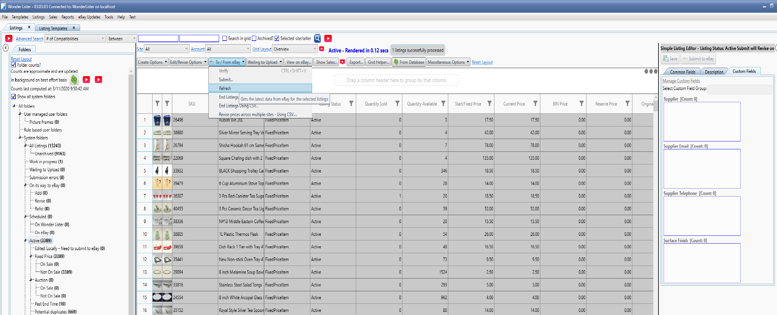The height and width of the screenshot is (315, 777).
Task: Switch to the Common Fields tab
Action: coord(682,72)
